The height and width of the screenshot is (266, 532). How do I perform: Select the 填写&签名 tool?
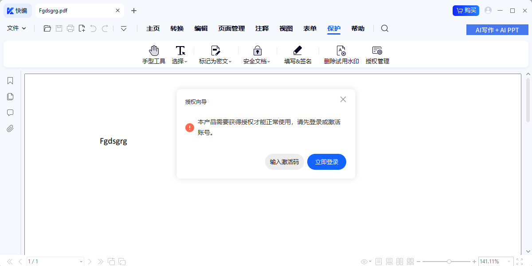point(297,54)
